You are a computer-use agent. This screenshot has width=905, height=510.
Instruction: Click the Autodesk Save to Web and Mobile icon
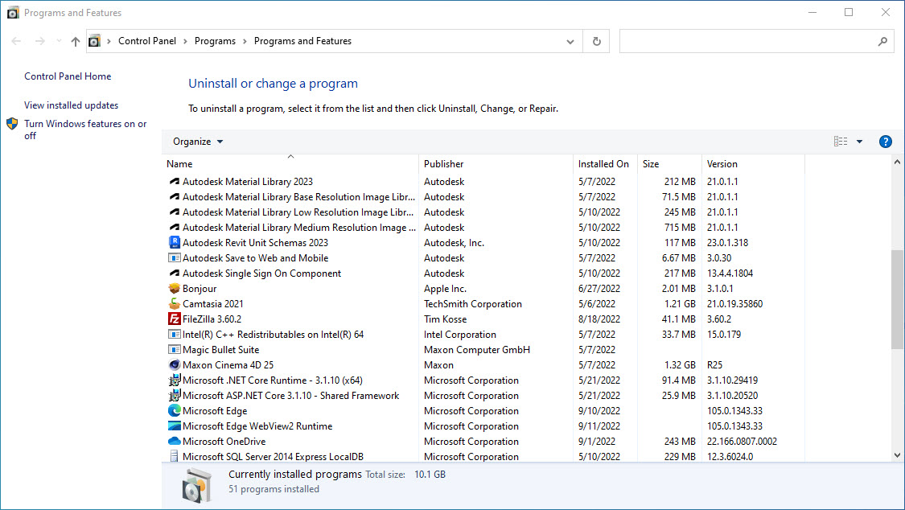(x=174, y=258)
